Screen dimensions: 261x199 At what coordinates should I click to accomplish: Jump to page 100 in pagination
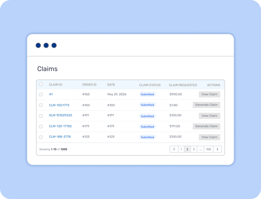(208, 149)
